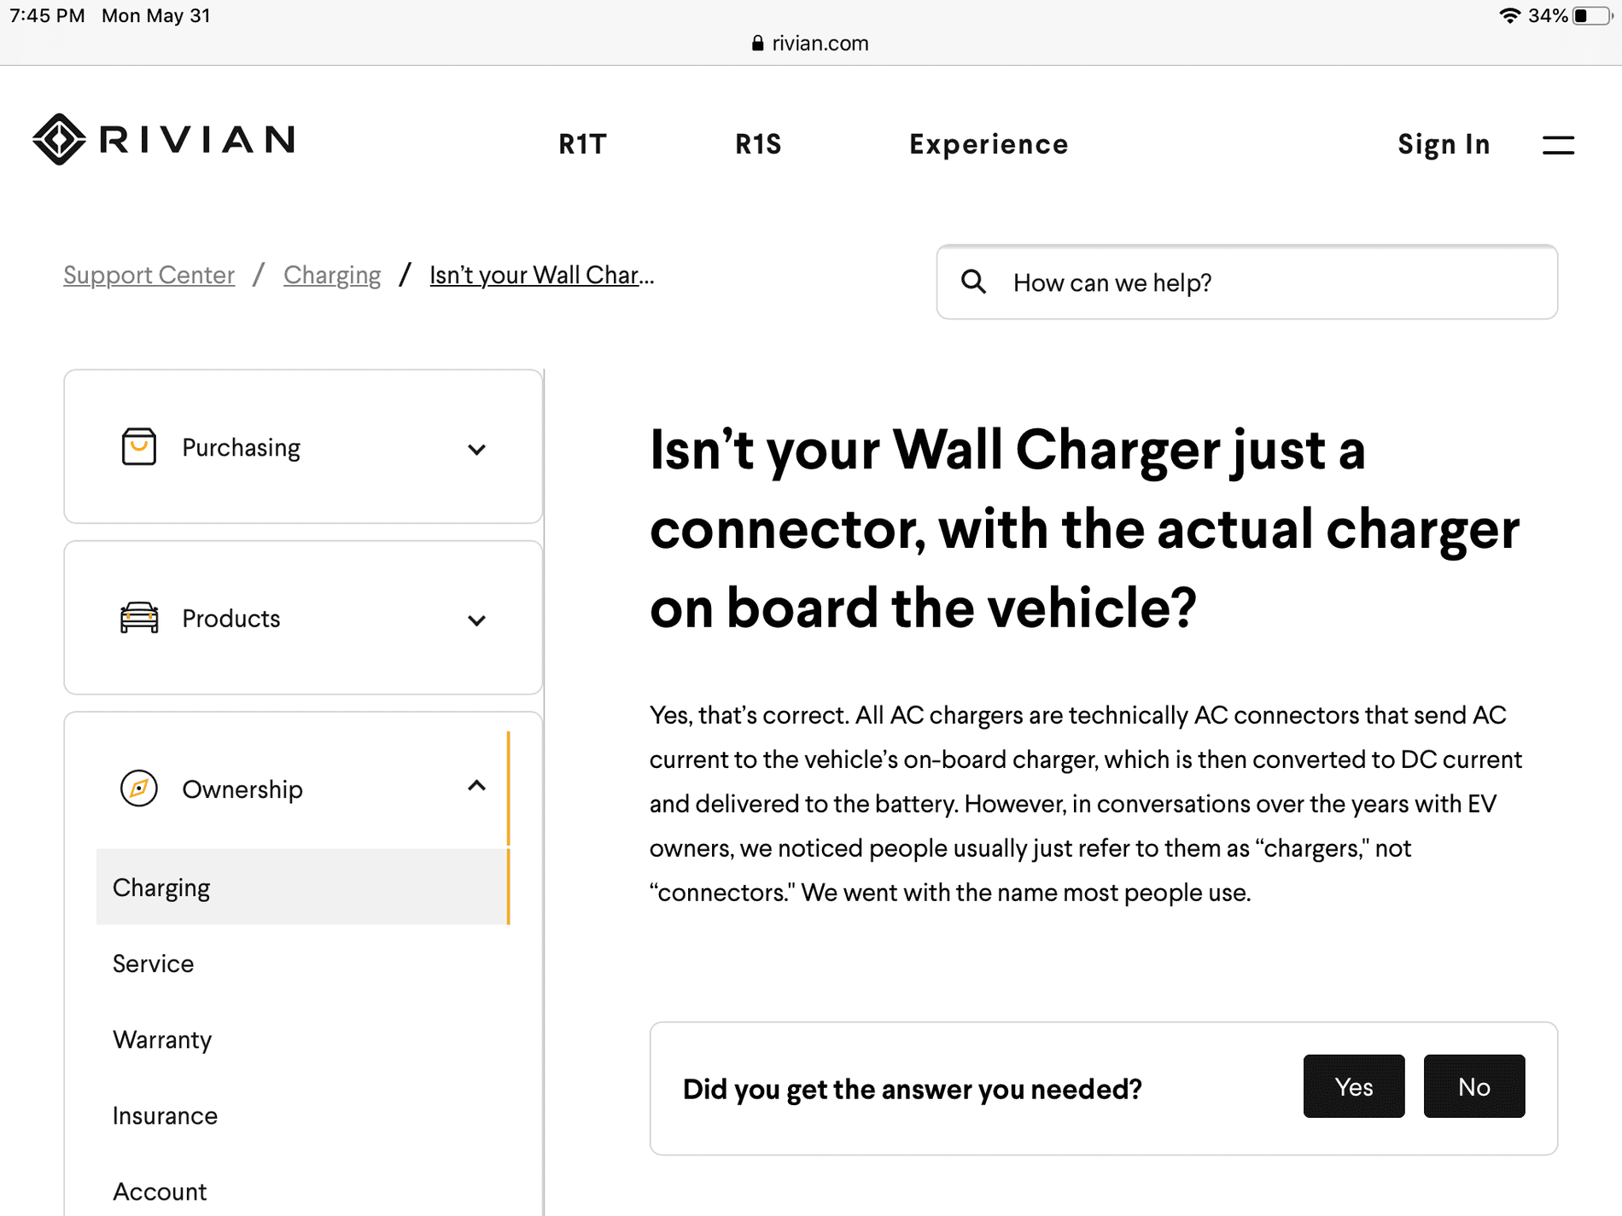Tap the padlock icon in address bar
This screenshot has height=1216, width=1622.
pos(757,43)
